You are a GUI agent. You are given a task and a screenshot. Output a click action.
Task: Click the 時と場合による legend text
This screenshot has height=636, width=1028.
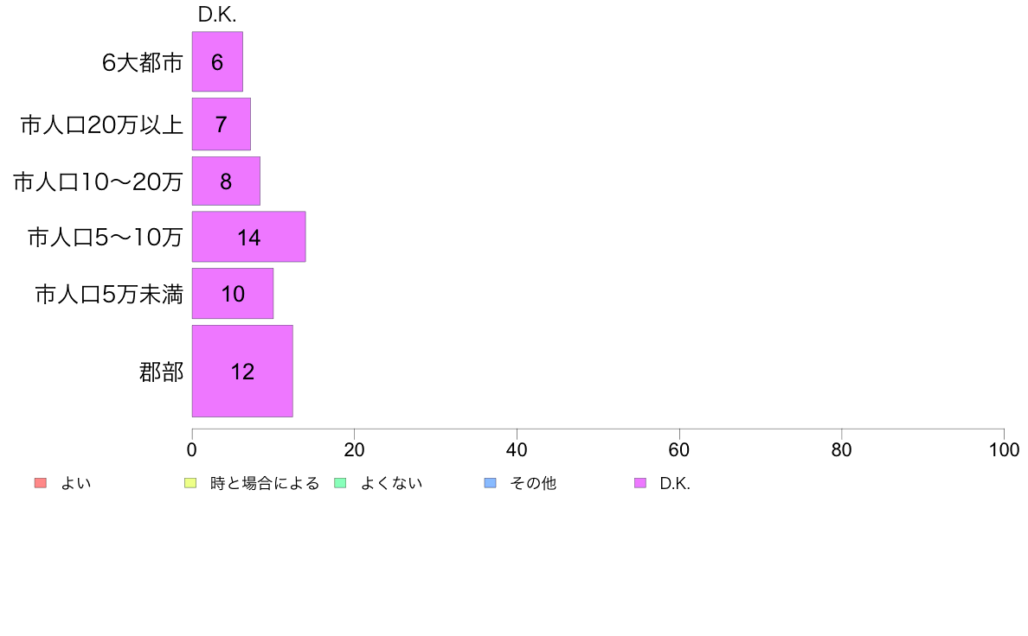click(x=265, y=483)
